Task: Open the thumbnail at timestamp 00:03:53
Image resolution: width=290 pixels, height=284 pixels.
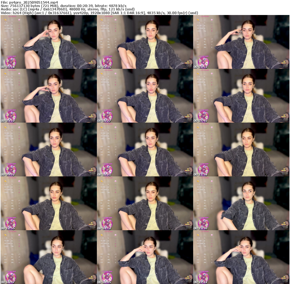Action: click(x=241, y=42)
